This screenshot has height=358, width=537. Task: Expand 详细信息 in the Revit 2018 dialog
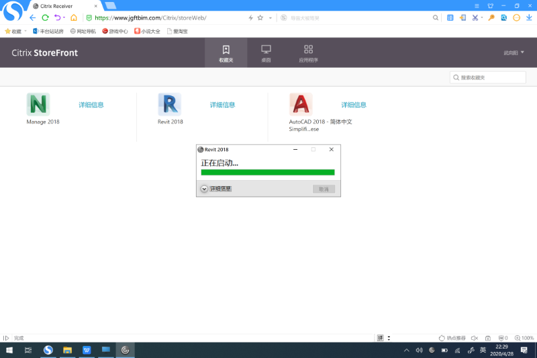(216, 189)
